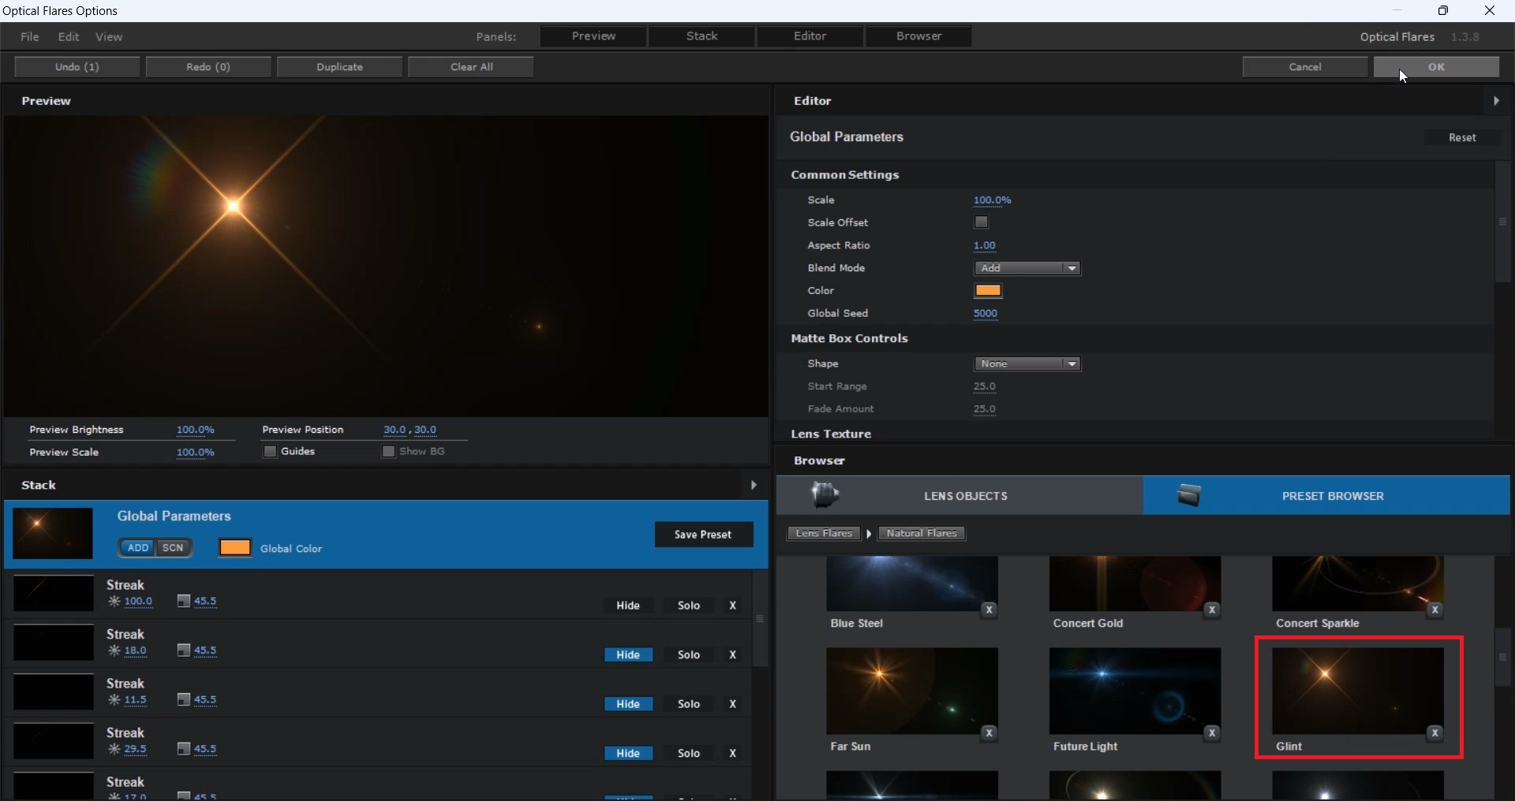Delete the Streak 29.5 layer
This screenshot has width=1515, height=801.
pyautogui.click(x=733, y=754)
